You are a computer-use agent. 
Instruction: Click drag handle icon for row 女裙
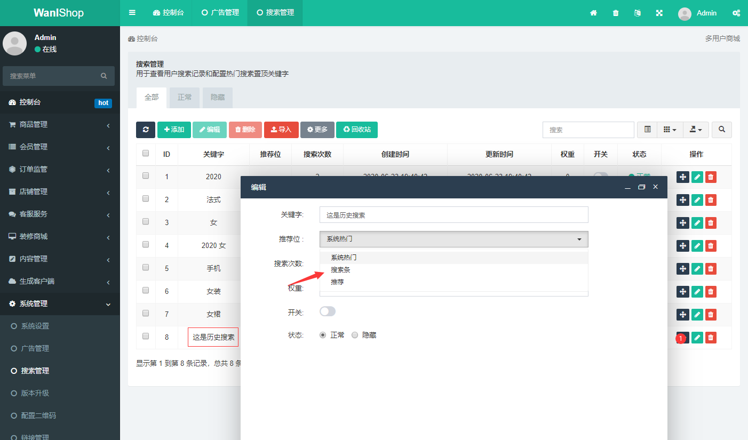tap(682, 315)
